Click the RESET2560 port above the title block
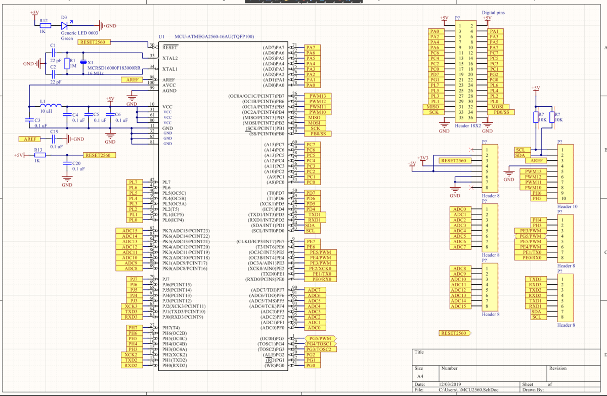The image size is (607, 396). [x=455, y=333]
